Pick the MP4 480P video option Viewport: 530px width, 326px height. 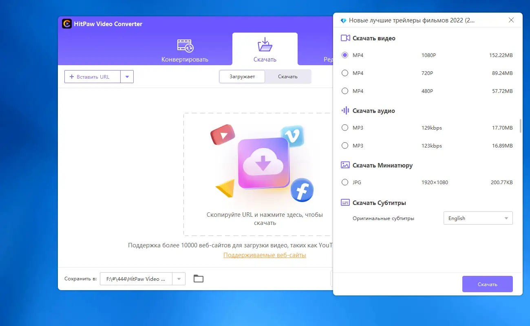[345, 91]
